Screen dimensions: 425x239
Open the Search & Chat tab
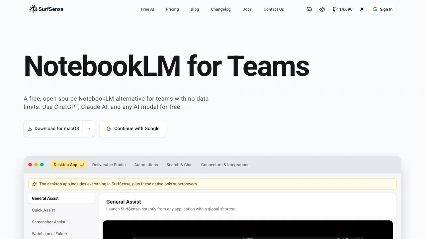(x=180, y=165)
